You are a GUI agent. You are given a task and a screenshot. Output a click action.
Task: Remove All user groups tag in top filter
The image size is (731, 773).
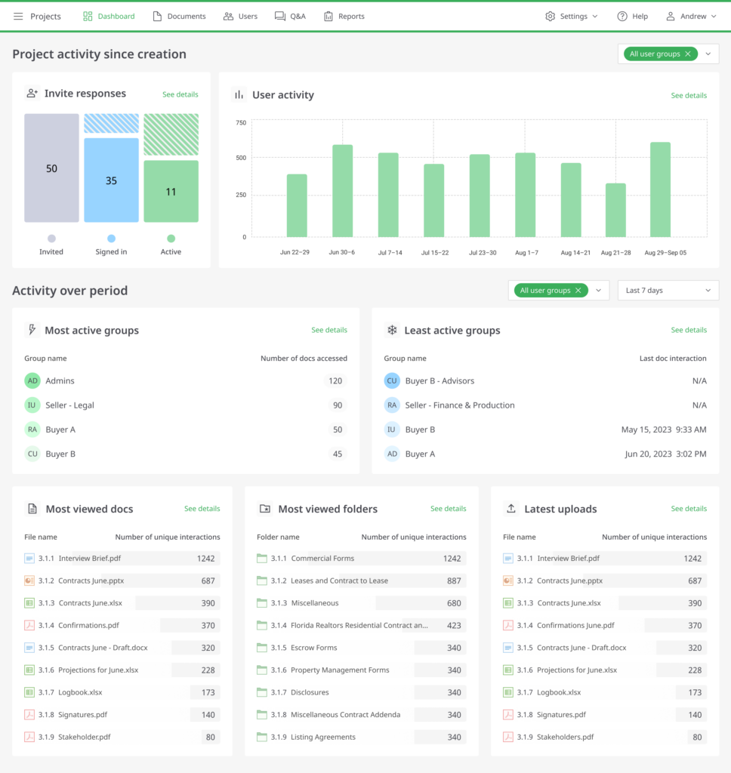point(687,54)
